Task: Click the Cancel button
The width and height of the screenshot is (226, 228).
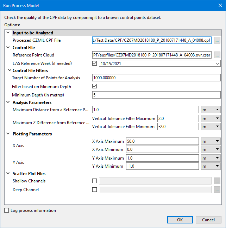Action: pos(208,220)
